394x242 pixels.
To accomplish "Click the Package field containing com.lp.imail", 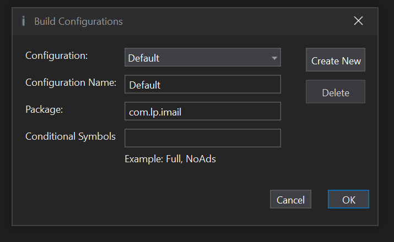I will [203, 111].
